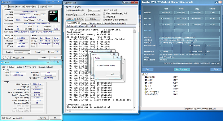Image resolution: width=223 pixels, height=121 pixels.
Task: Open the Calculate(C) menu
Action: [72, 26]
